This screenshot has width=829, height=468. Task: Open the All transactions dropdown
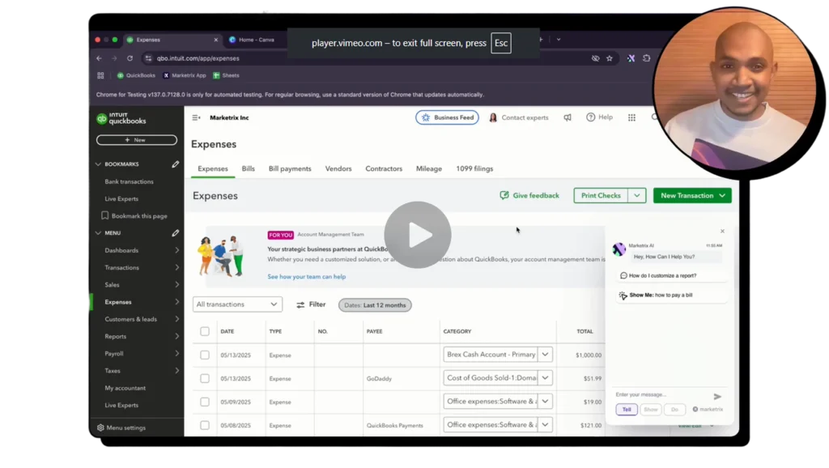[237, 304]
